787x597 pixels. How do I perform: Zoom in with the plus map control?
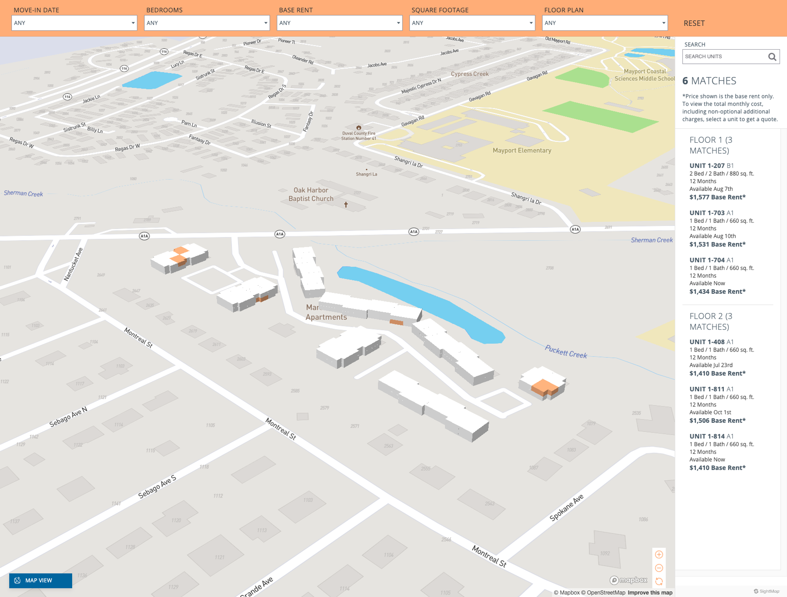click(x=659, y=554)
